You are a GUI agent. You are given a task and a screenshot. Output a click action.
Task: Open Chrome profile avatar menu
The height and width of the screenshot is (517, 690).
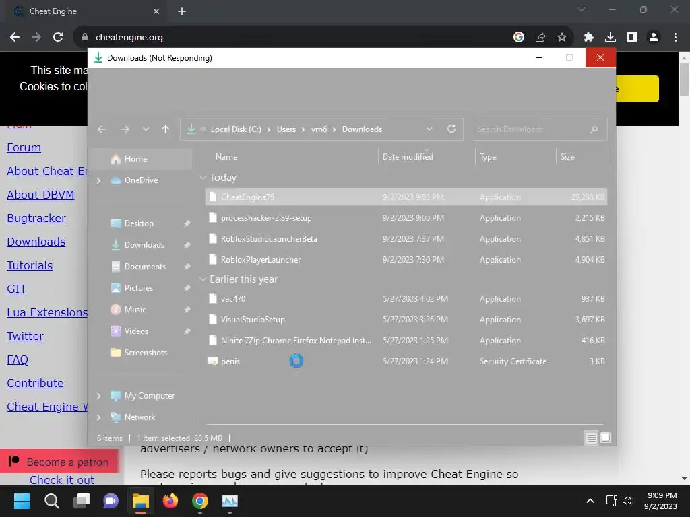pos(654,38)
